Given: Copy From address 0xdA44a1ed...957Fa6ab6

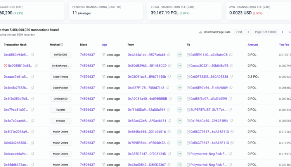Looking at the screenshot, I should [x=170, y=55].
